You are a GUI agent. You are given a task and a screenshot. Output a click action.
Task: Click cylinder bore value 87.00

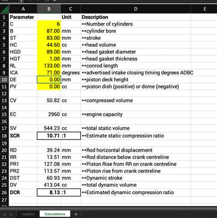[49, 31]
